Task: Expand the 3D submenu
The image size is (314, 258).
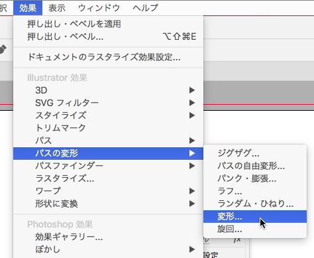Action: click(108, 90)
